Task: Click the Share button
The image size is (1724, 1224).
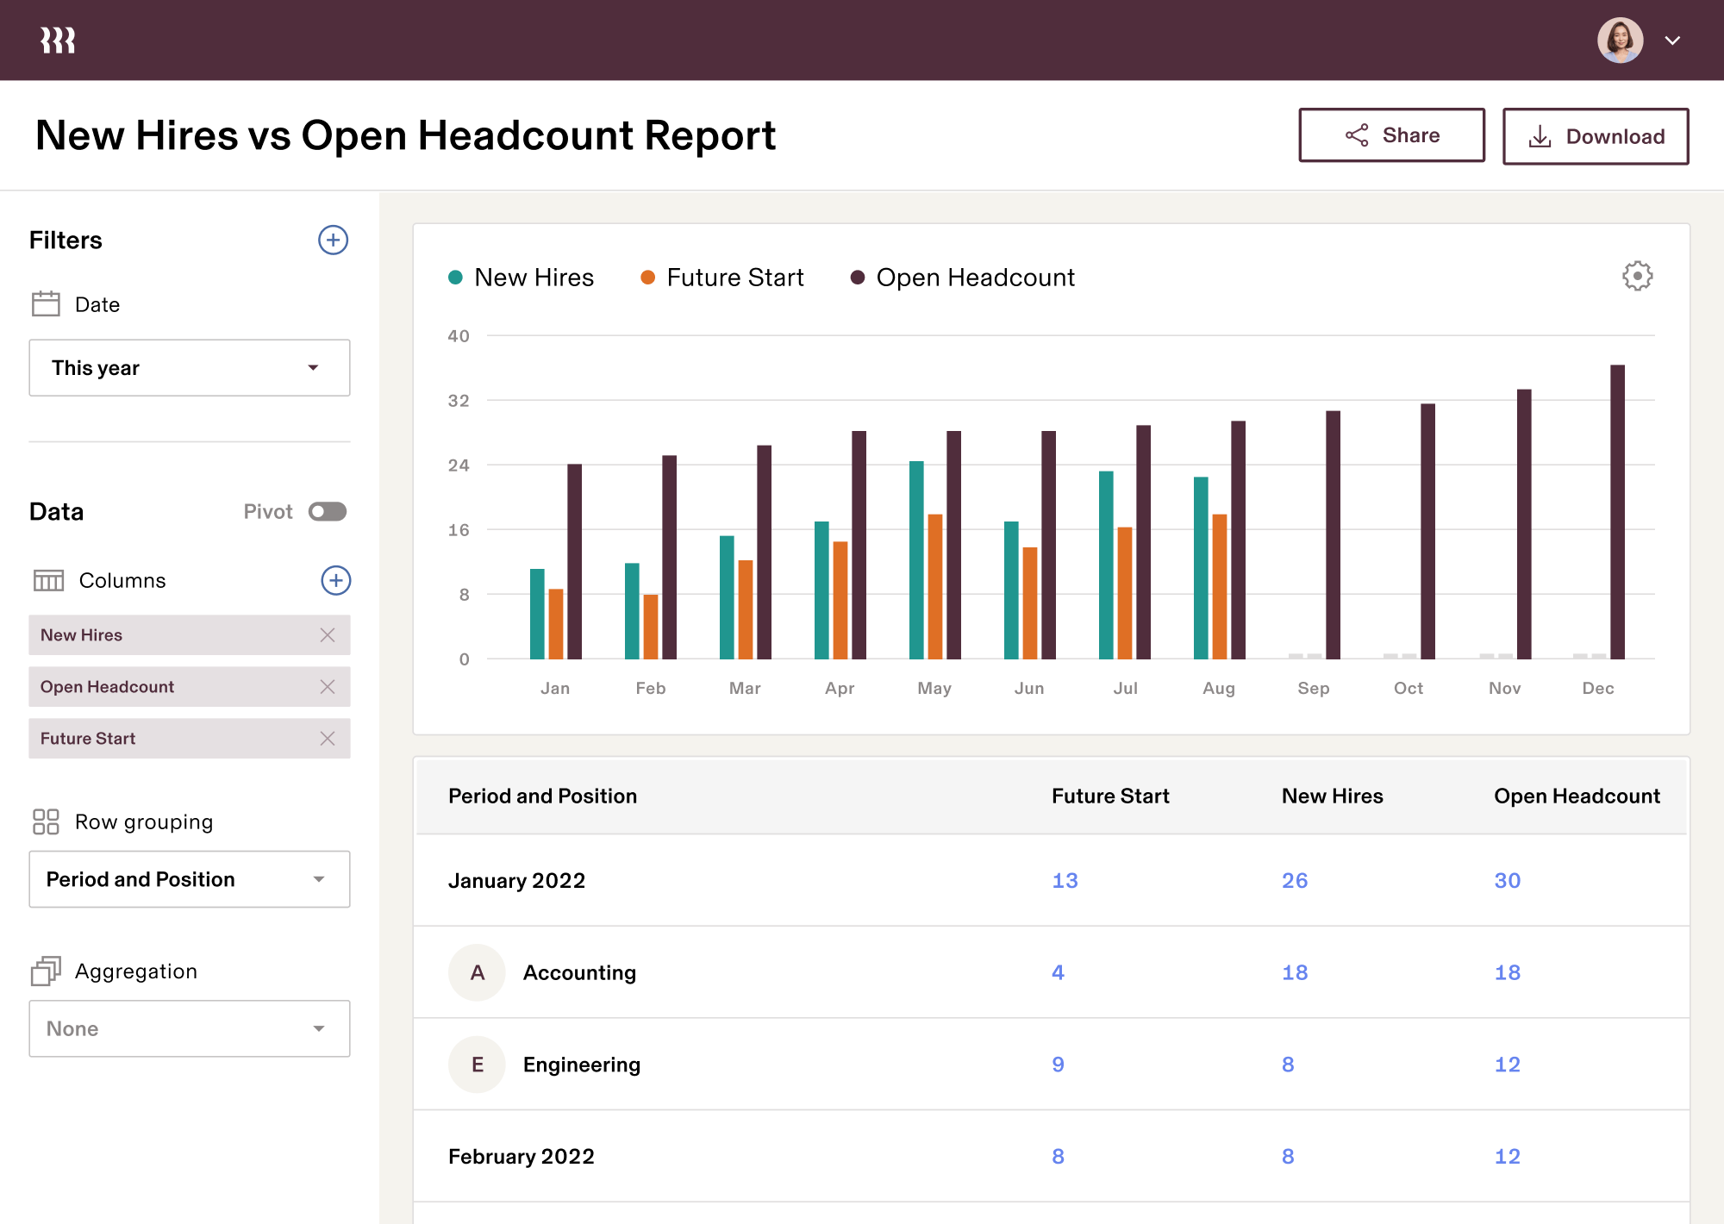Action: click(x=1391, y=135)
